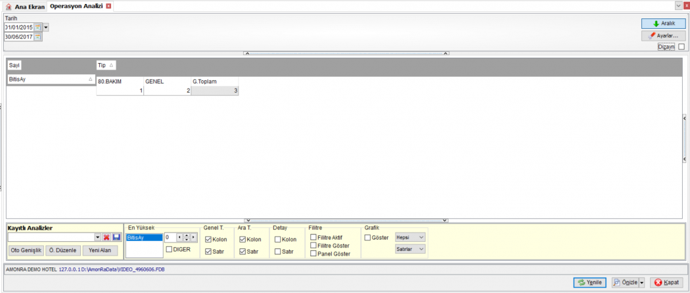Click the Yenile refresh button

point(590,282)
